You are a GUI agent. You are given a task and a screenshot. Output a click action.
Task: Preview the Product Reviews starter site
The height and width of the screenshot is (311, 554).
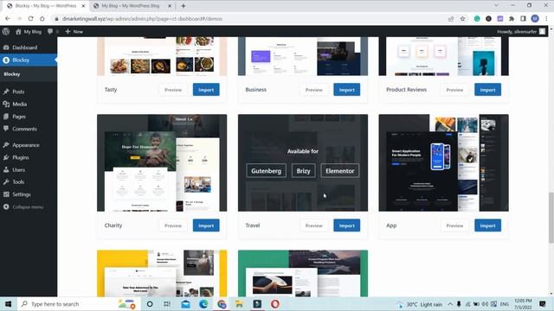454,90
